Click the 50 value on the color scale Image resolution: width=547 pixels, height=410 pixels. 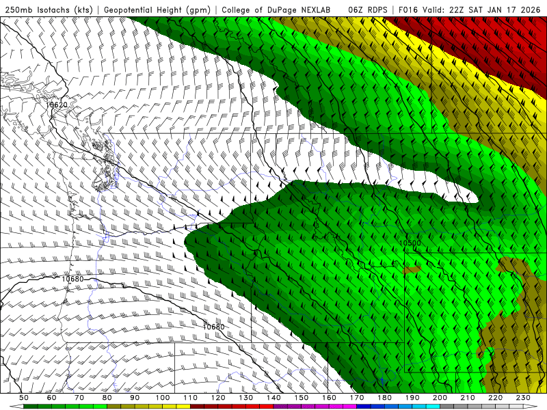pos(23,398)
